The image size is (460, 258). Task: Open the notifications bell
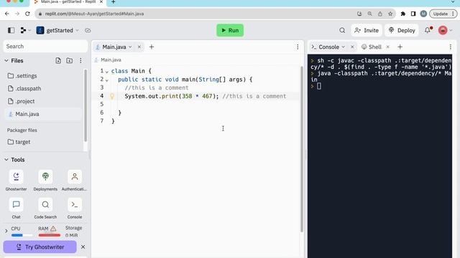coord(428,30)
